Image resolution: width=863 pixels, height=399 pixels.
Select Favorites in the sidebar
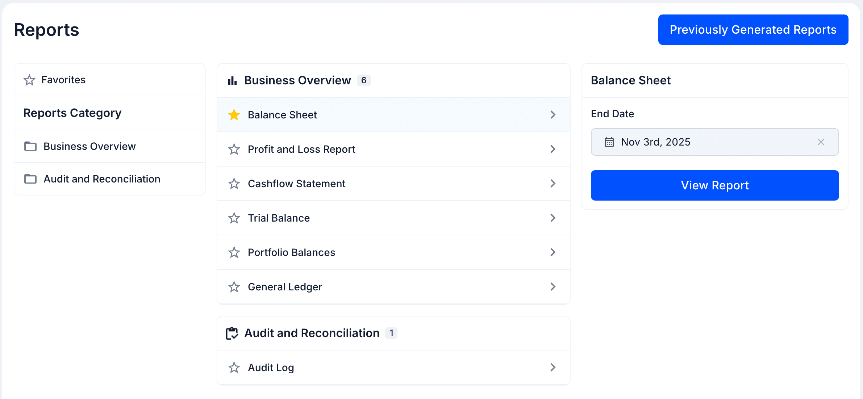pyautogui.click(x=63, y=80)
